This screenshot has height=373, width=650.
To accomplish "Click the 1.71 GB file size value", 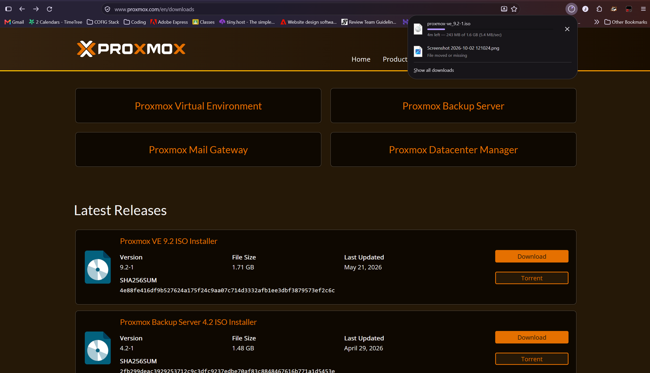I will point(243,267).
